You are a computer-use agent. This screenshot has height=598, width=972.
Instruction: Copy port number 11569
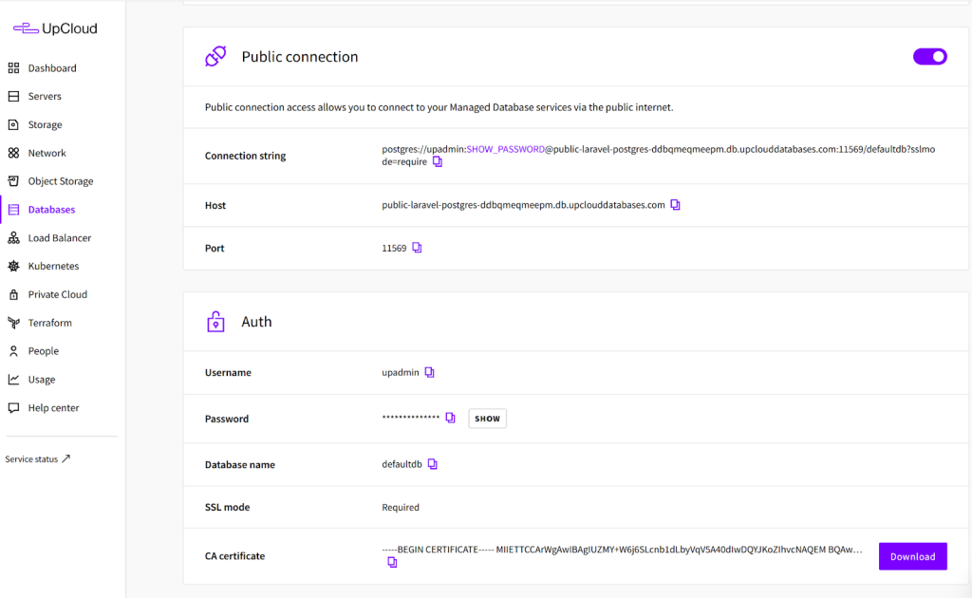pos(417,248)
